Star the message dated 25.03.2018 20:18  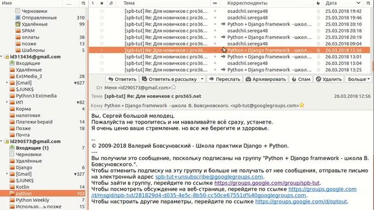102,31
